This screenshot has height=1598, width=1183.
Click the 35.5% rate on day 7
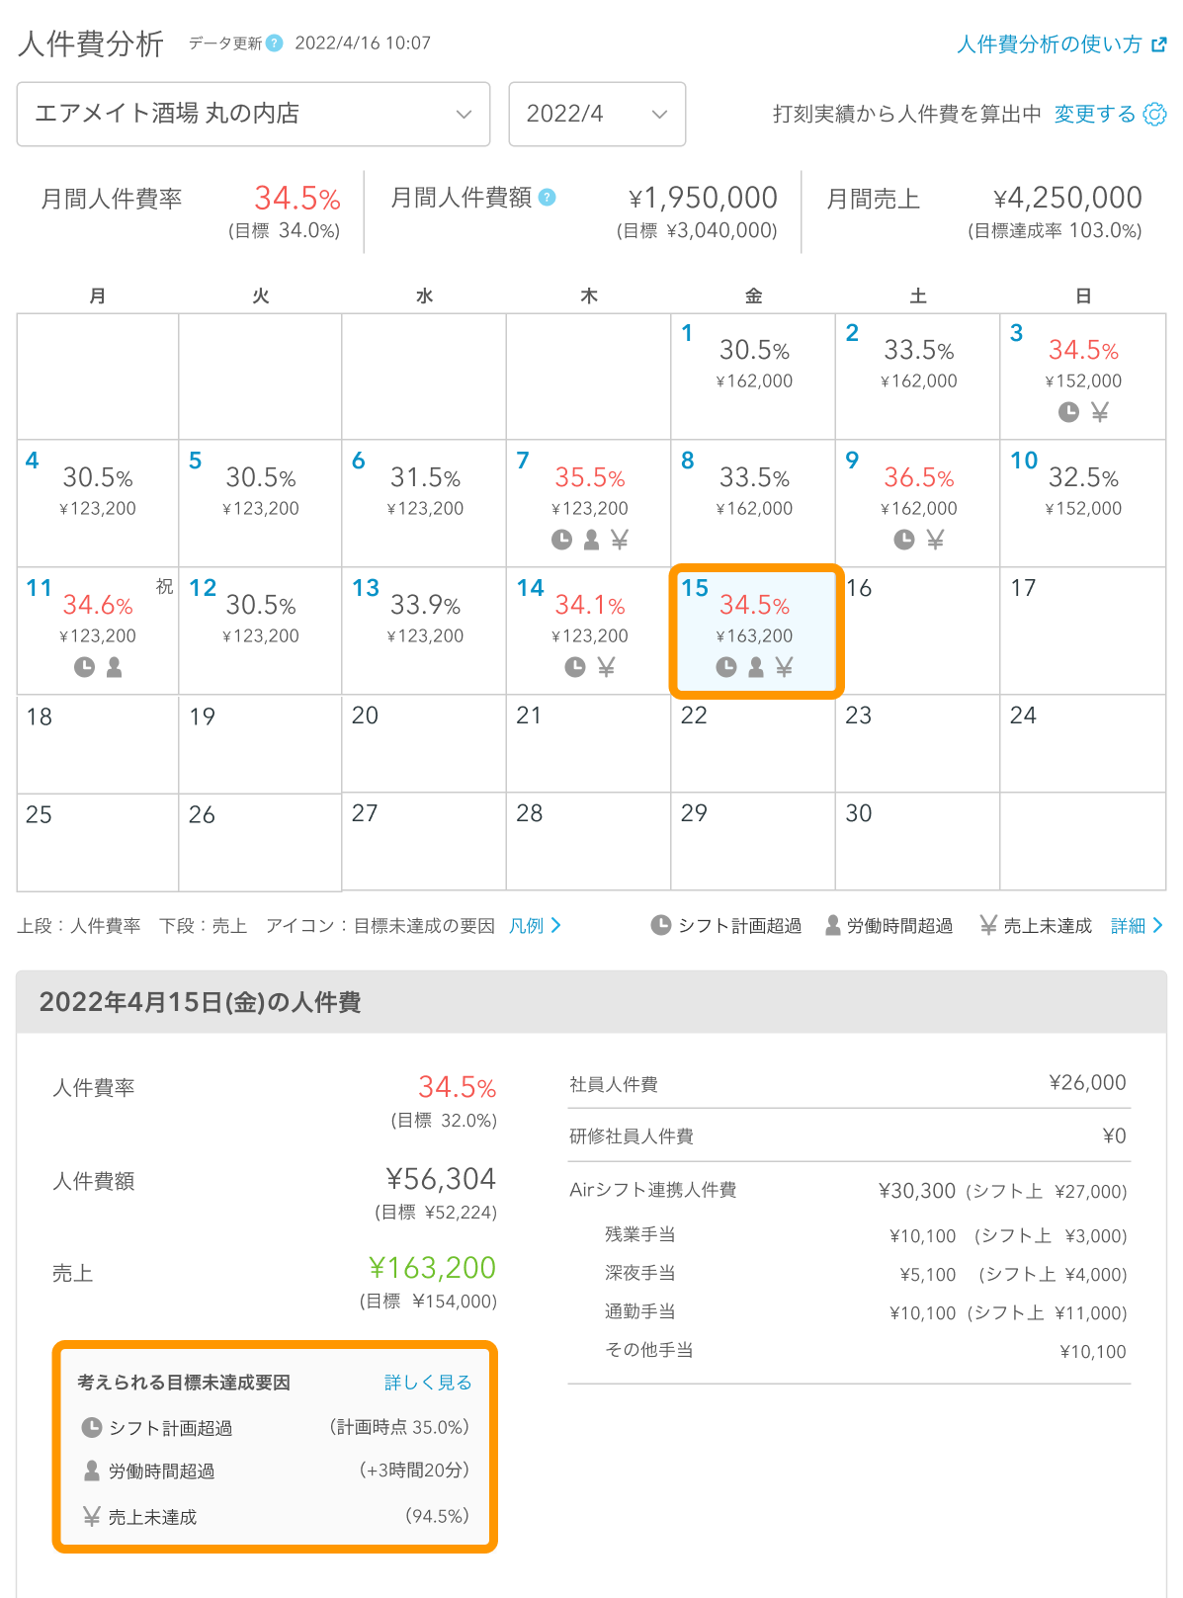[589, 478]
